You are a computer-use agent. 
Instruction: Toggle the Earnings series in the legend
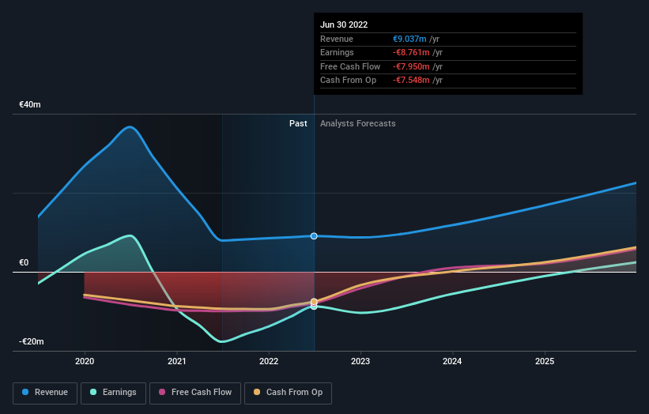pos(113,393)
